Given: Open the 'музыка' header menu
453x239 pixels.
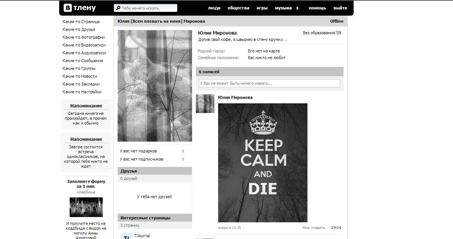Looking at the screenshot, I should pyautogui.click(x=283, y=8).
